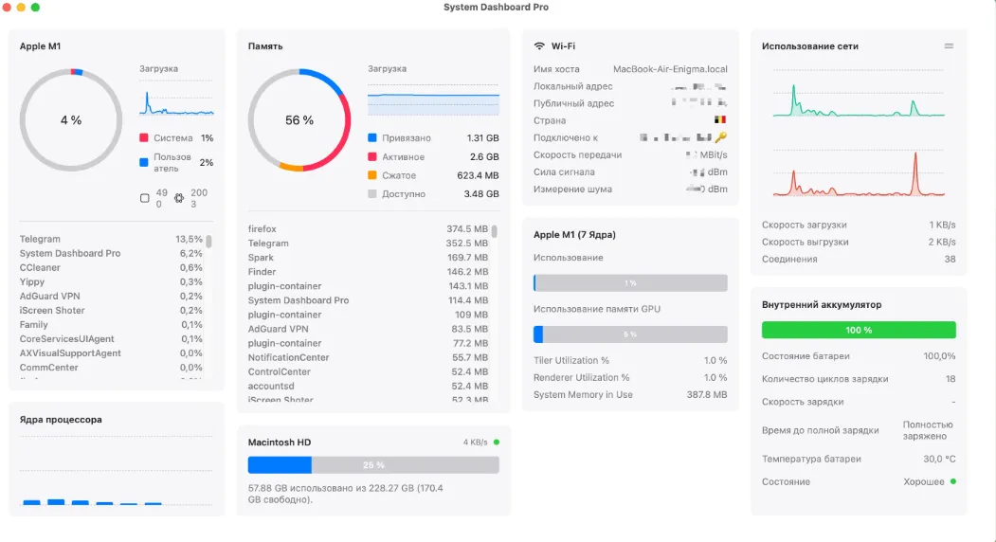Select CCleaner in CPU process list

(111, 267)
